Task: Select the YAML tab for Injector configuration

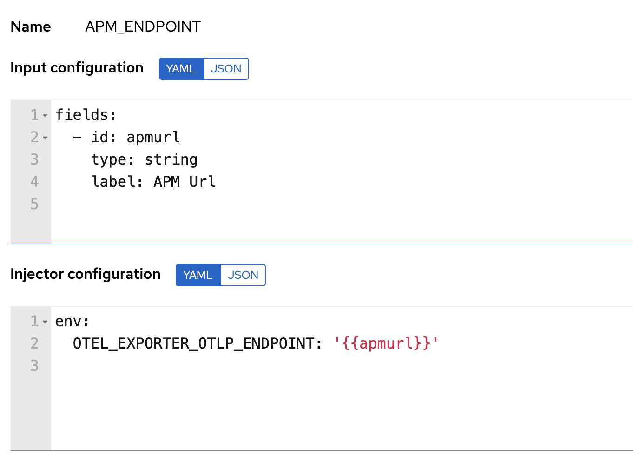Action: (x=198, y=275)
